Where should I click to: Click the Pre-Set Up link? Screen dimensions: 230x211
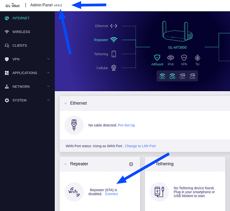(126, 125)
